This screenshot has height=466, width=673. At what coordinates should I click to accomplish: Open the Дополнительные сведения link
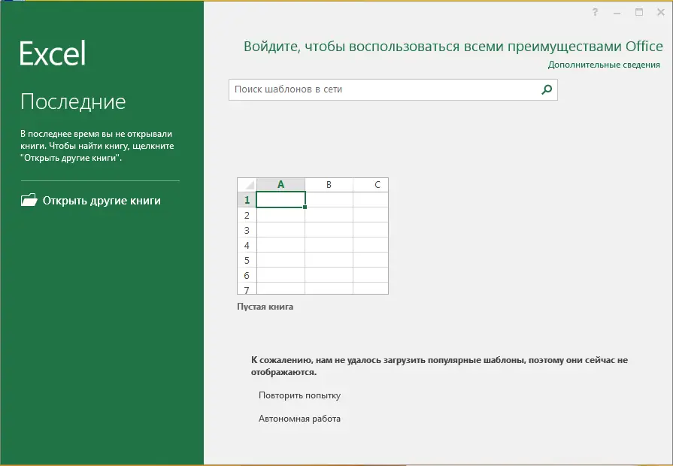click(602, 66)
